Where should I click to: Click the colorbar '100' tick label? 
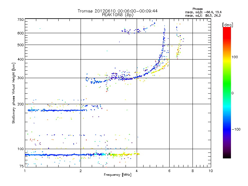pos(235,57)
